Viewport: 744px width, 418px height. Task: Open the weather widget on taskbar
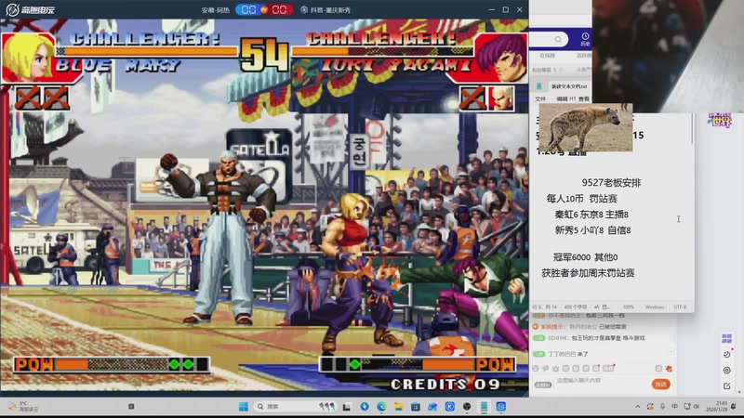click(x=22, y=407)
